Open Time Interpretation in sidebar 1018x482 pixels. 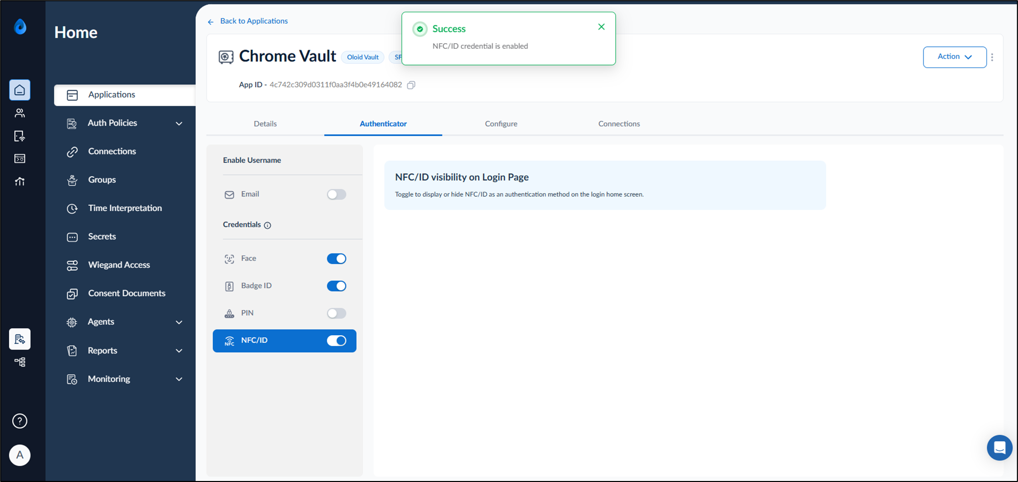click(x=125, y=208)
